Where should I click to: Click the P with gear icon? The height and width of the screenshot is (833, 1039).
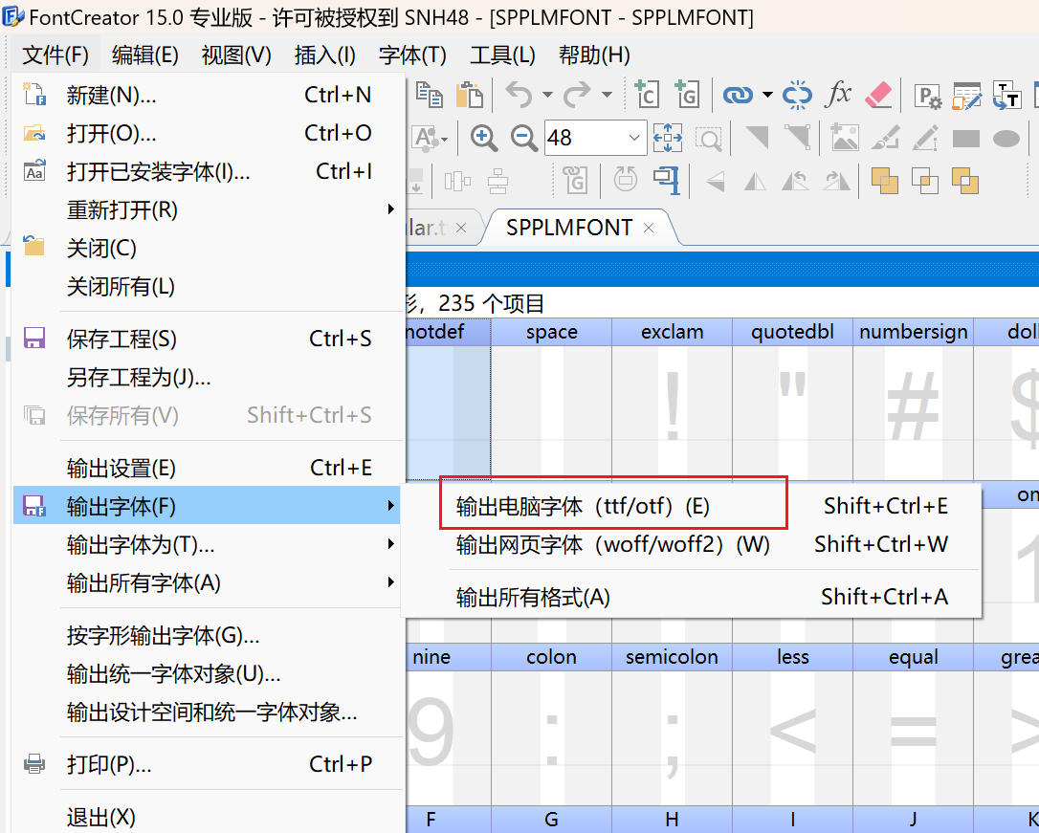(928, 96)
